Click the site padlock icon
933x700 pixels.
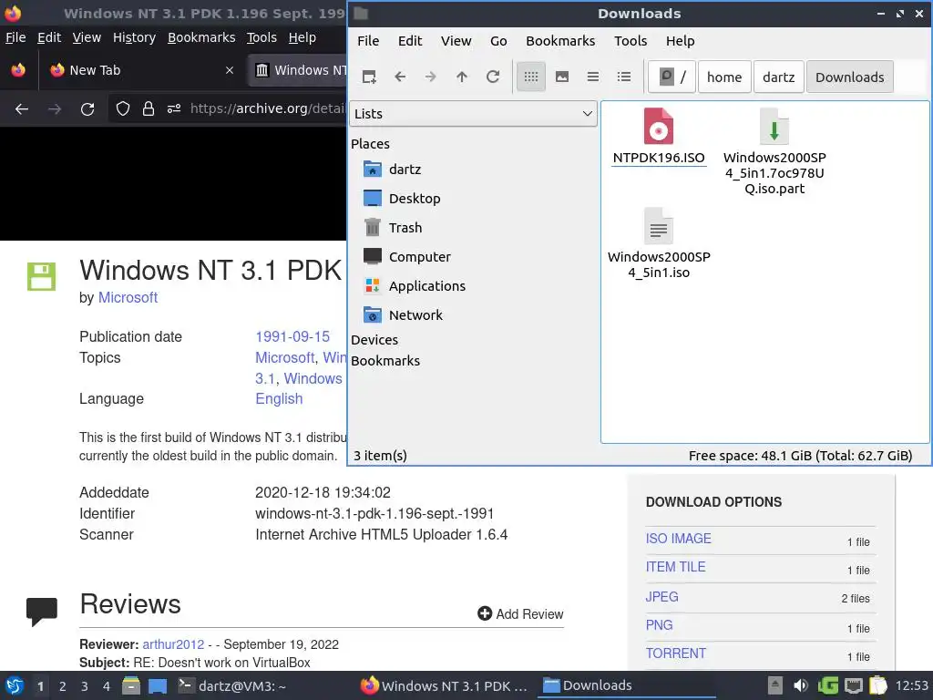pyautogui.click(x=149, y=109)
